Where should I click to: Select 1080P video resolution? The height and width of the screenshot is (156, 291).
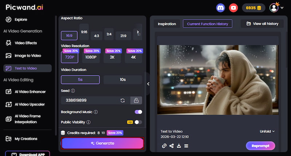91,57
